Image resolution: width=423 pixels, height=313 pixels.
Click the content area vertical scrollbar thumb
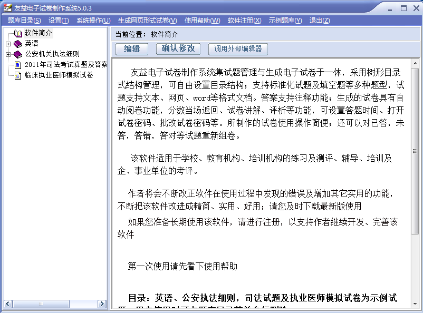click(x=415, y=153)
